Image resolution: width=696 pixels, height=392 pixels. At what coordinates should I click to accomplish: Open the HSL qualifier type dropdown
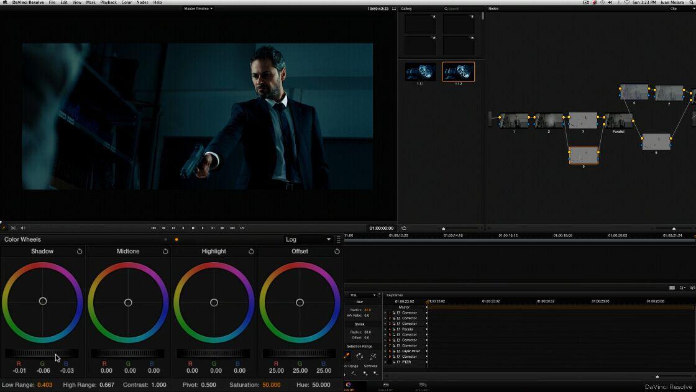click(363, 295)
